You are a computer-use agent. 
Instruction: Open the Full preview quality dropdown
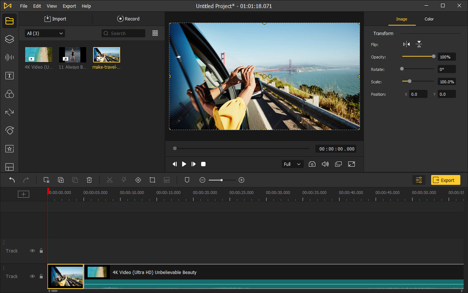tap(292, 164)
